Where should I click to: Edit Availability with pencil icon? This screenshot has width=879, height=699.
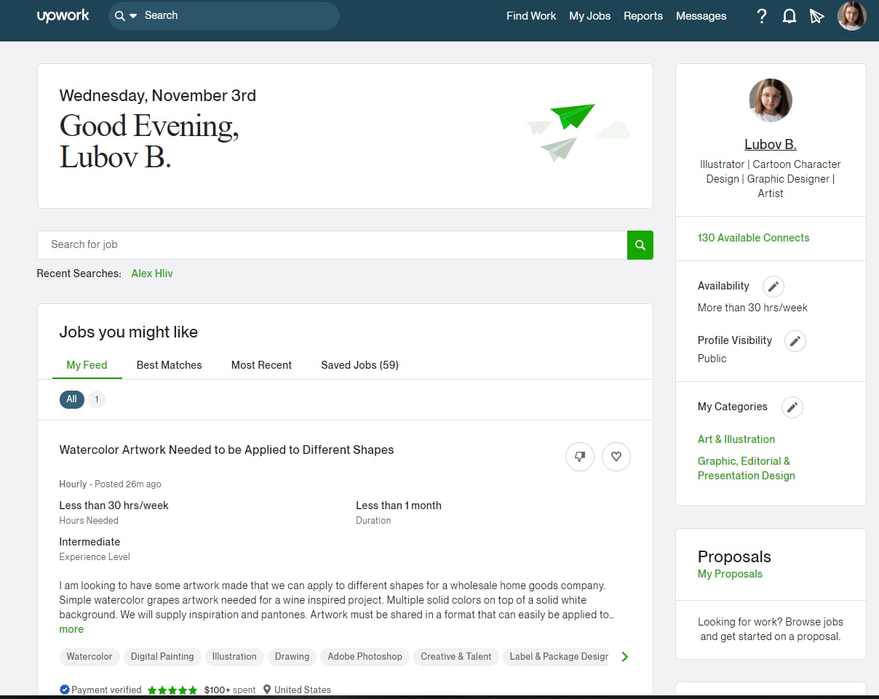(x=773, y=286)
